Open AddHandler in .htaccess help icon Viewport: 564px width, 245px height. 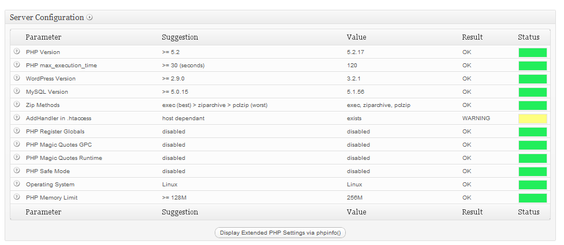(x=17, y=117)
